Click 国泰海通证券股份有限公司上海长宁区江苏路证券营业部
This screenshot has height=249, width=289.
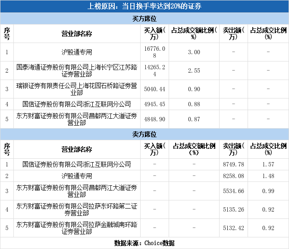(77, 71)
